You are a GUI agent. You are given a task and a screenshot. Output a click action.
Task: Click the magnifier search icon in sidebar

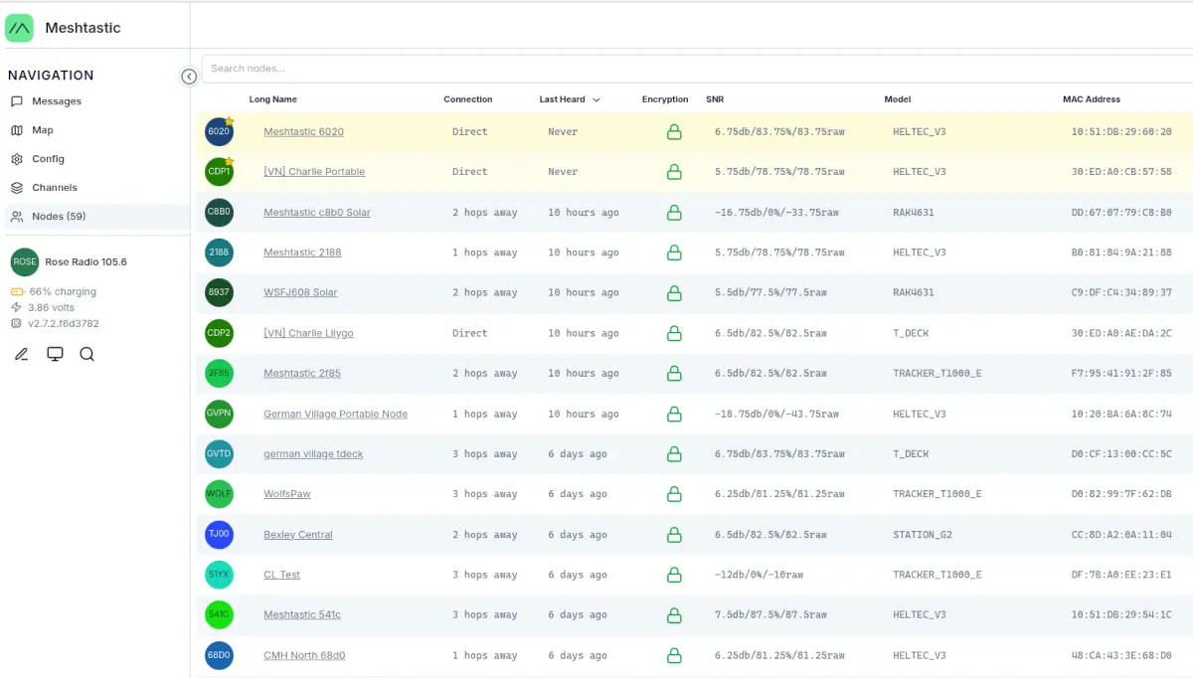click(x=86, y=354)
